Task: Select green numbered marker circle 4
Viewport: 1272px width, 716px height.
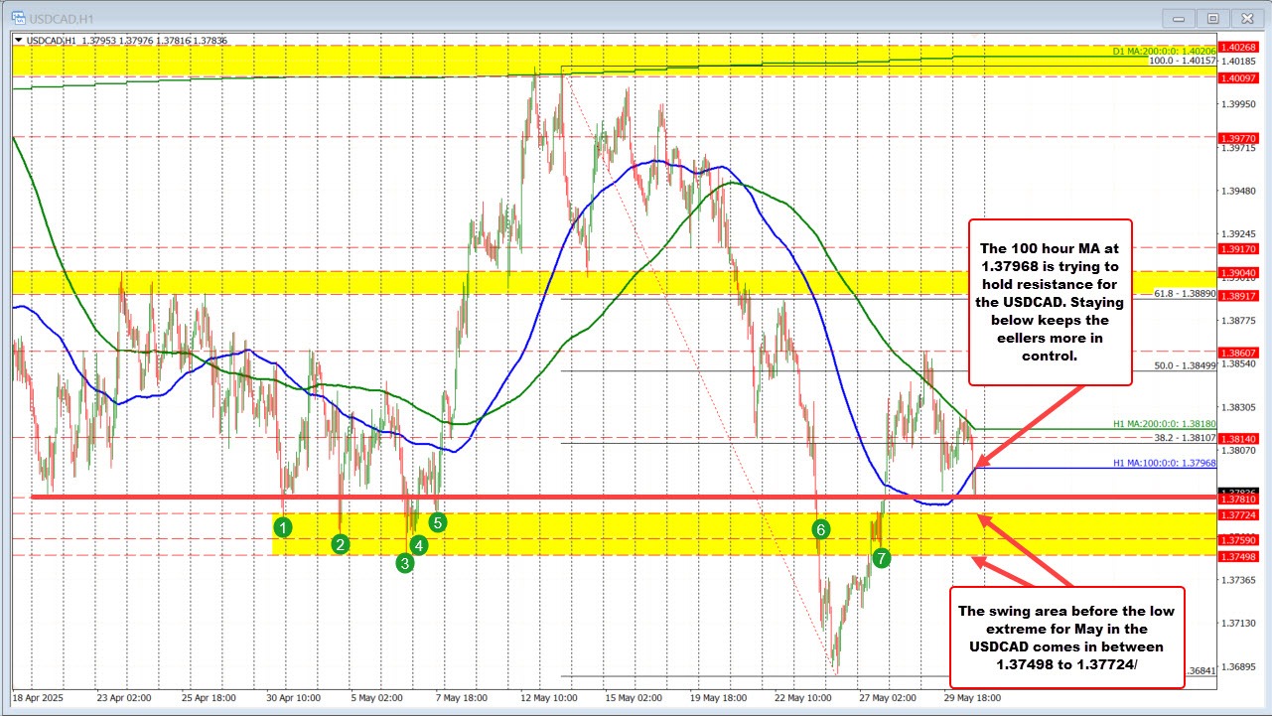Action: pyautogui.click(x=418, y=545)
